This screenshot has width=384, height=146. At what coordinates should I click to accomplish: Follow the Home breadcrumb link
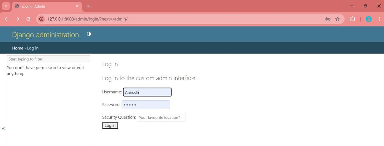click(x=17, y=48)
